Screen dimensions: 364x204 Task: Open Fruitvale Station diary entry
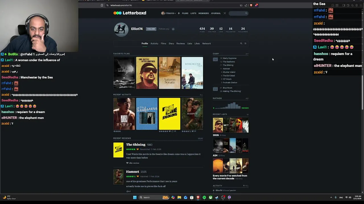(230, 83)
